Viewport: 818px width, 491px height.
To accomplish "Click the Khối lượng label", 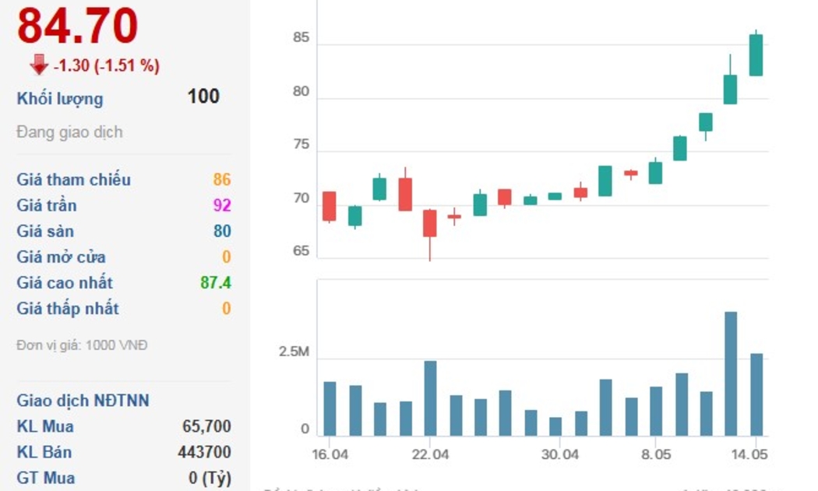I will [x=60, y=99].
